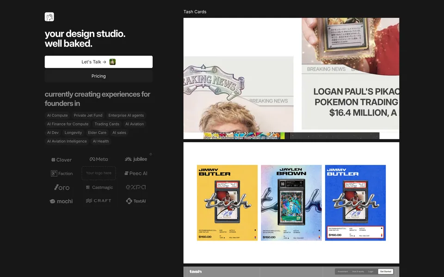Viewport: 444px width, 277px height.
Task: Open the Jaylen Brown card poster
Action: [x=291, y=203]
